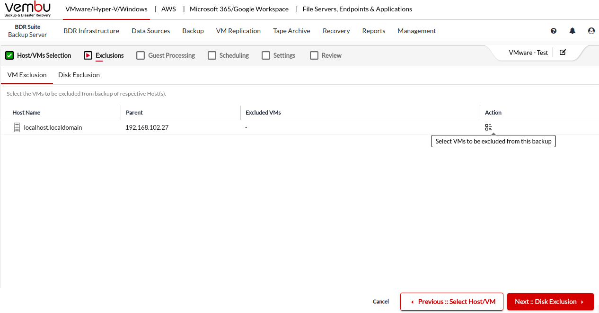Go back with Previous :: Select Host/VM
The width and height of the screenshot is (599, 313).
point(452,302)
